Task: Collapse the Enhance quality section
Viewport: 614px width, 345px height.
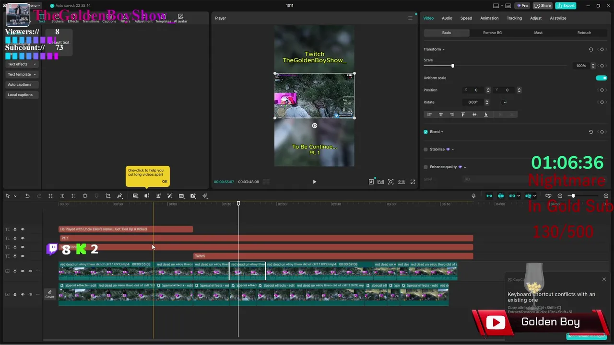Action: 465,167
